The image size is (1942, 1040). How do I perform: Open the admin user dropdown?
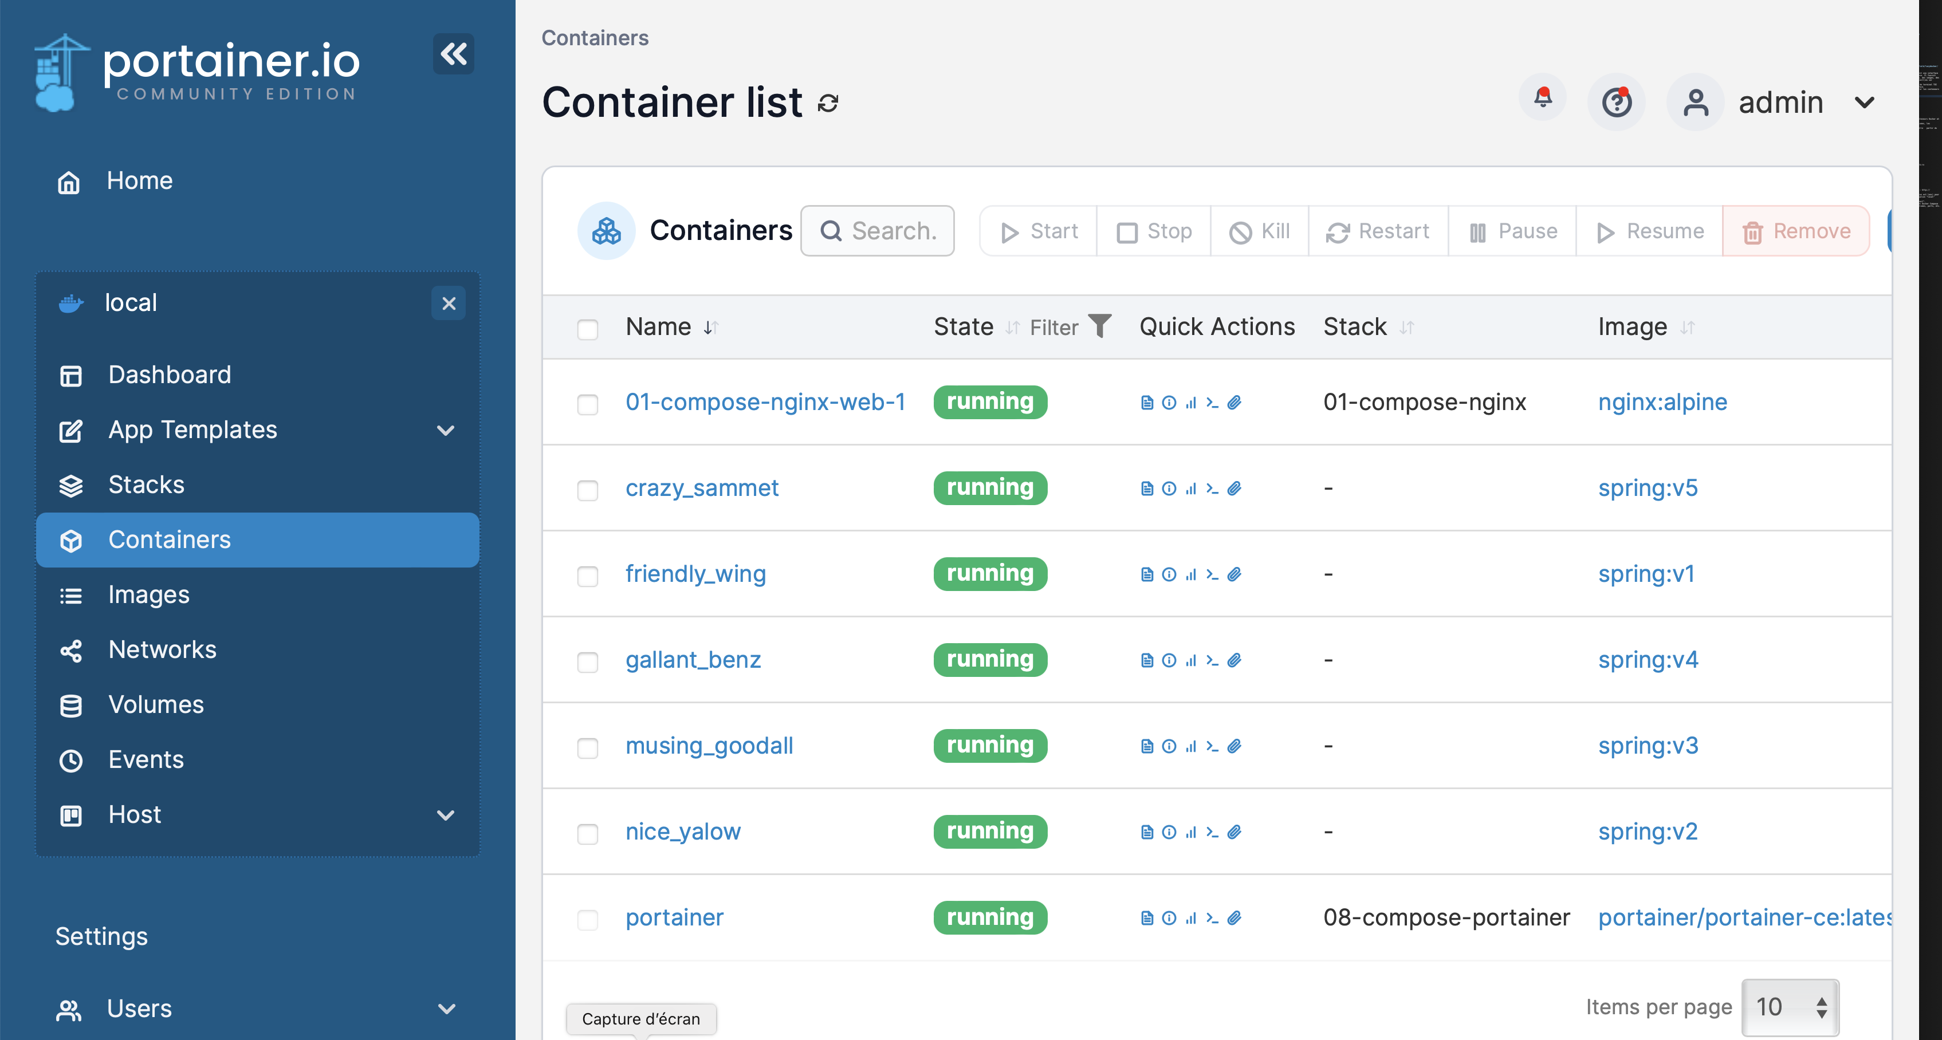point(1864,103)
